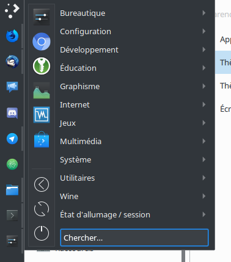Click the power shutdown icon

tap(42, 233)
